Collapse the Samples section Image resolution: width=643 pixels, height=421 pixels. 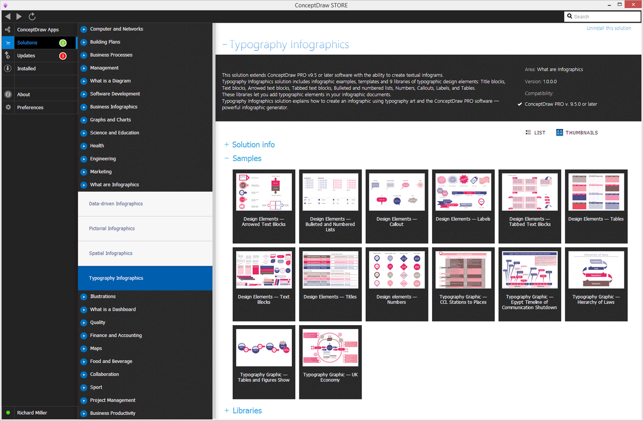[243, 159]
